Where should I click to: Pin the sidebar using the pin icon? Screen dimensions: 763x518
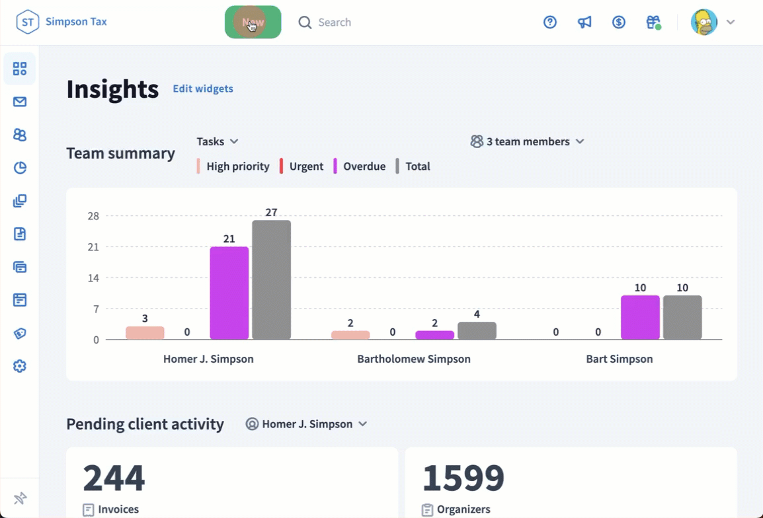point(20,498)
